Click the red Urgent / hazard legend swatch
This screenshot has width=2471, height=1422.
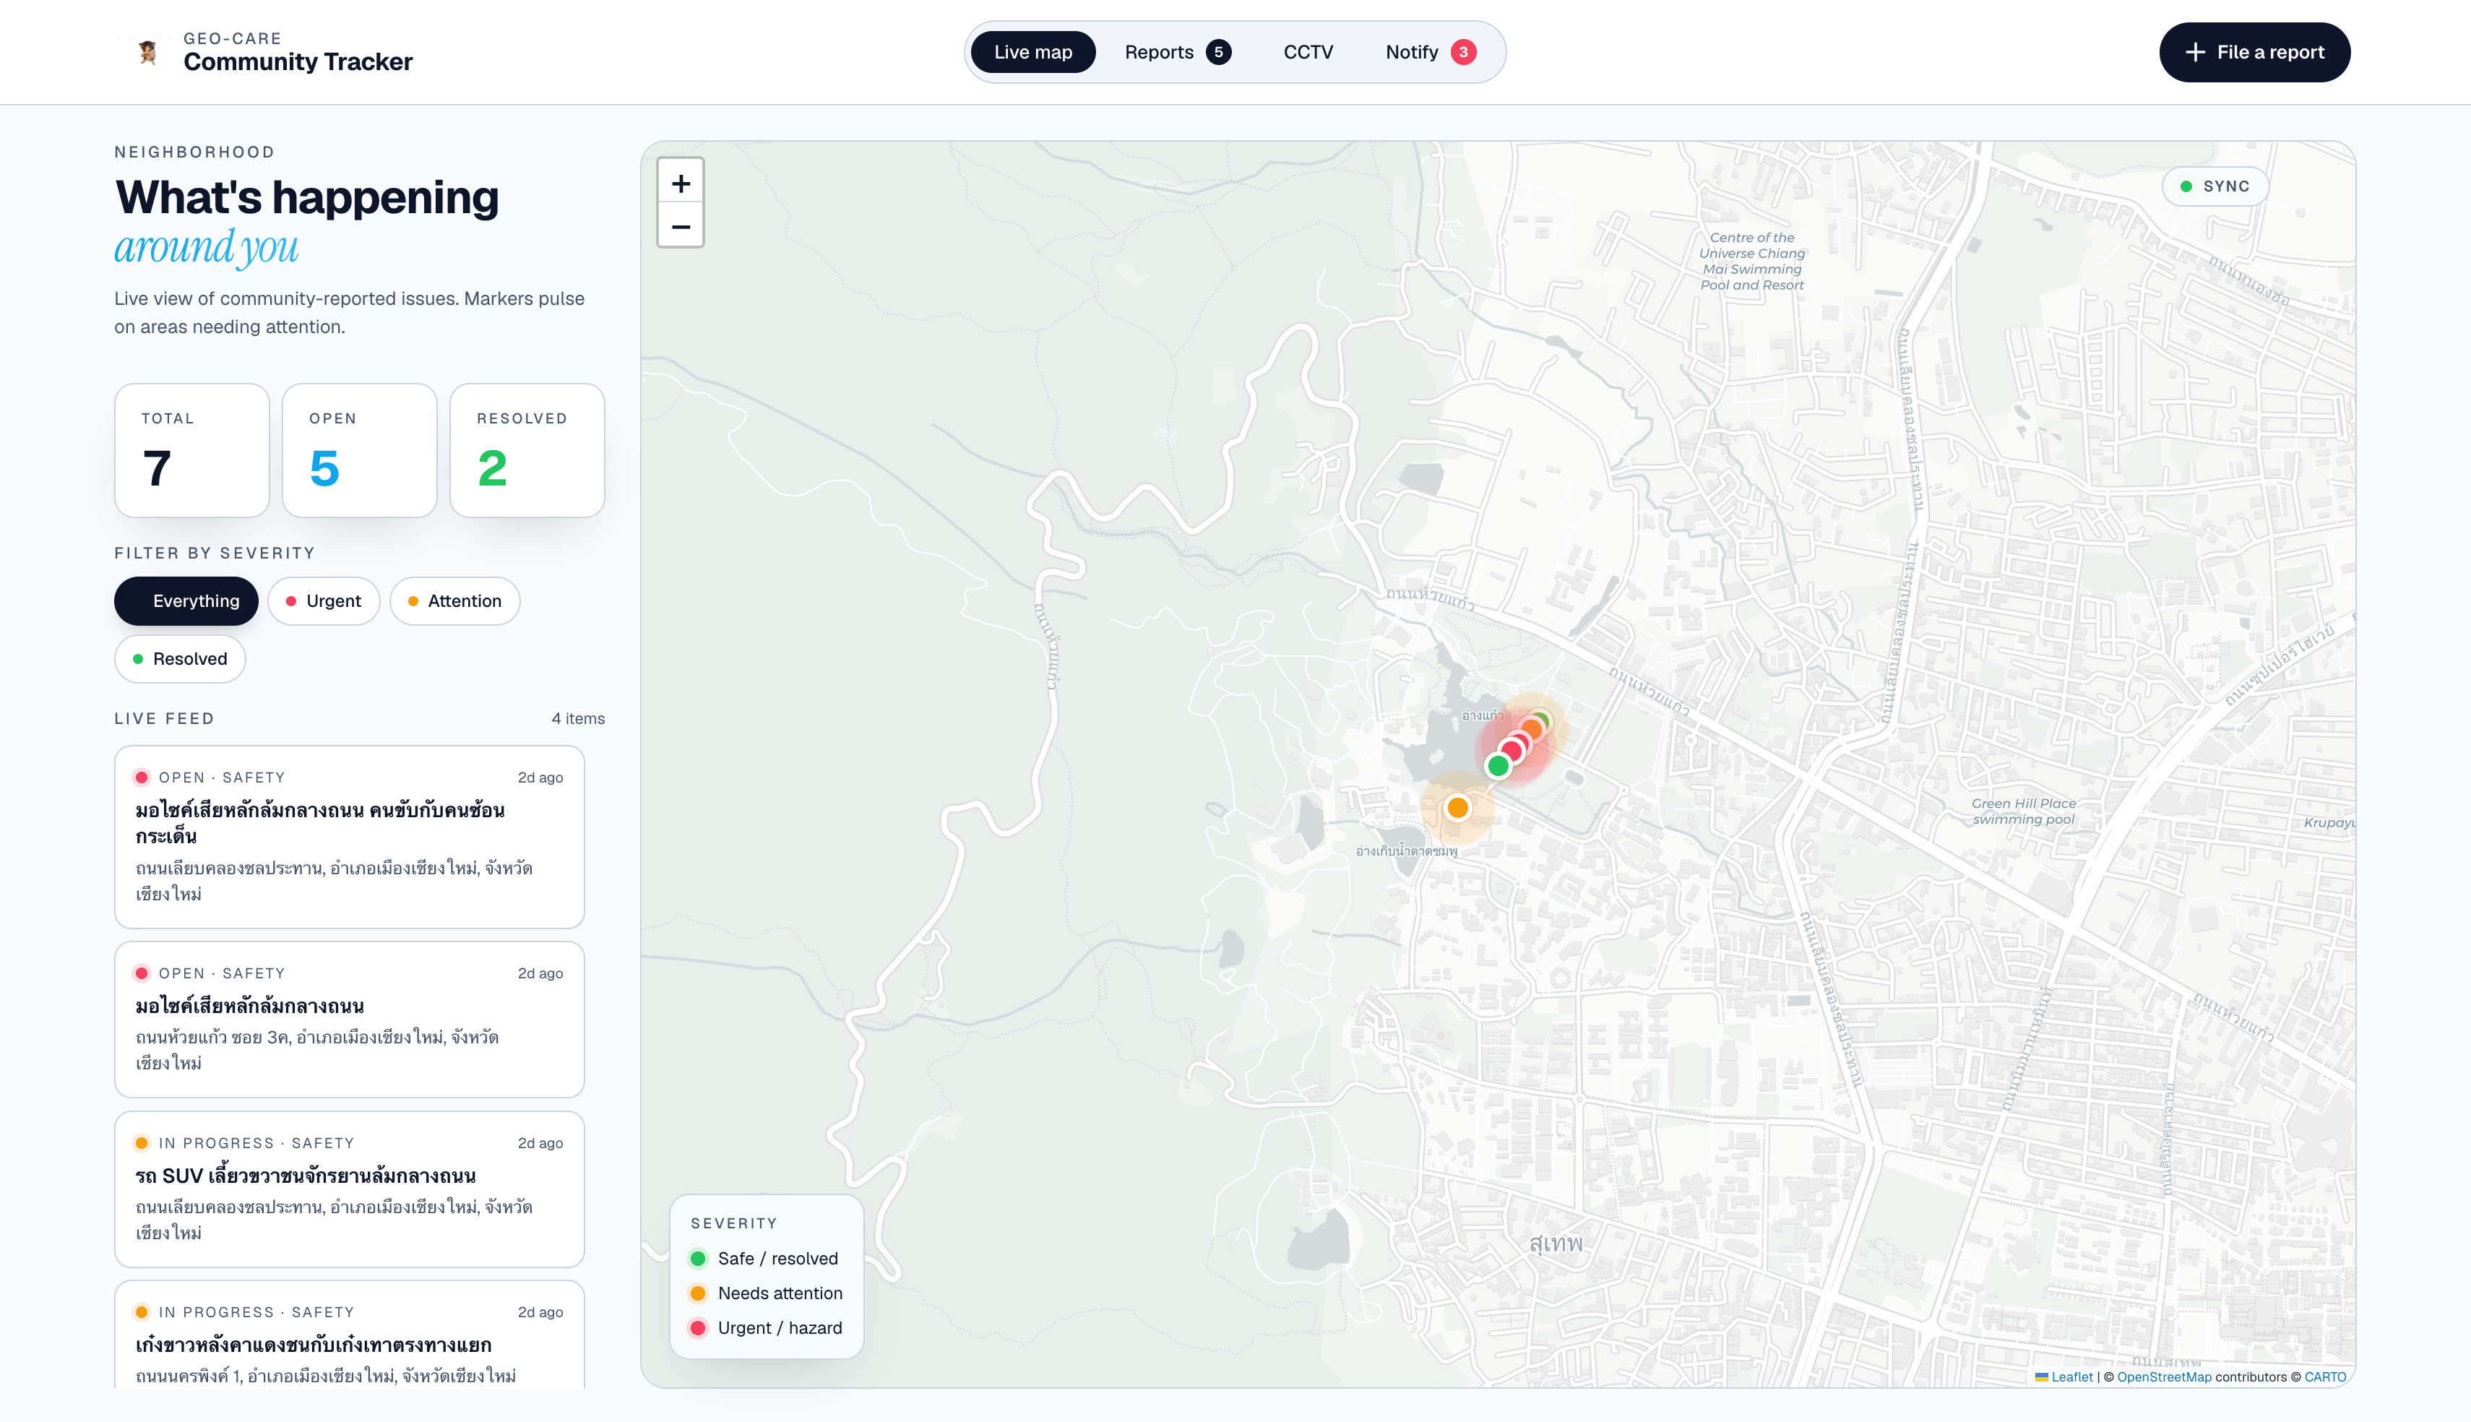pos(698,1328)
